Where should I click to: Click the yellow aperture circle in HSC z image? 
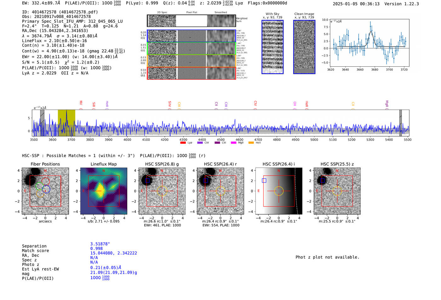click(x=337, y=191)
